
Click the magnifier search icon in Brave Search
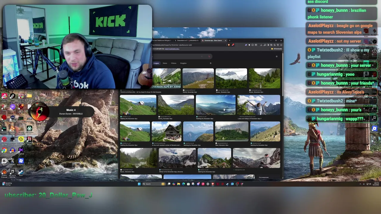pos(209,56)
